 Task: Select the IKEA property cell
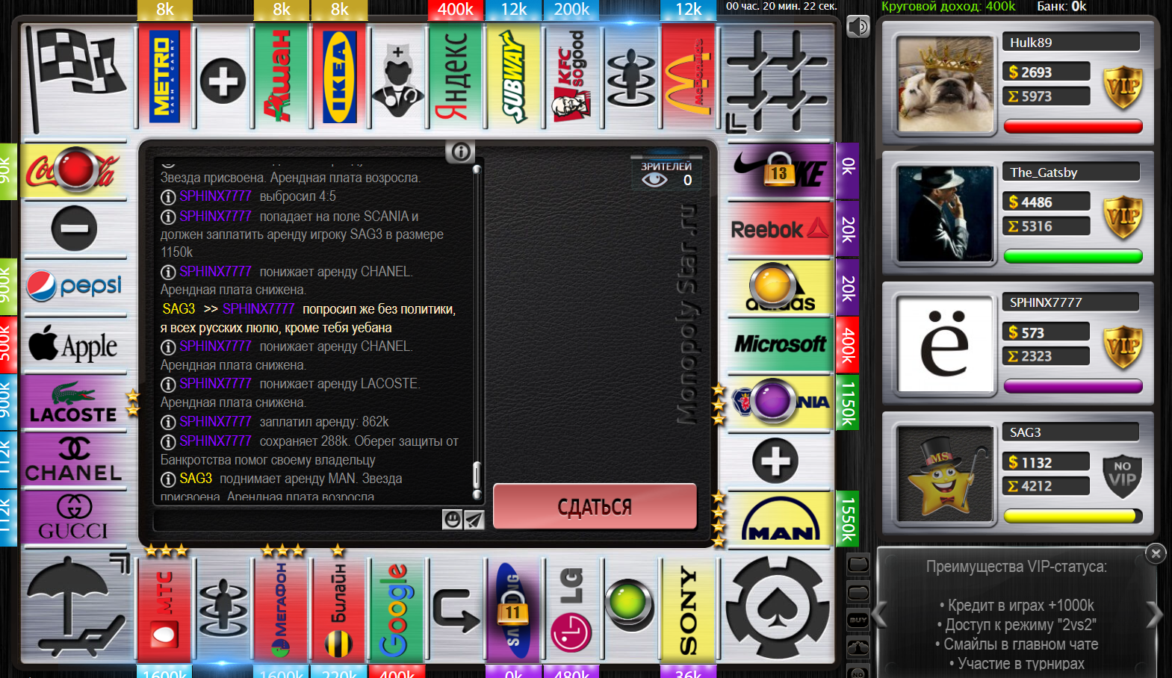[x=339, y=76]
